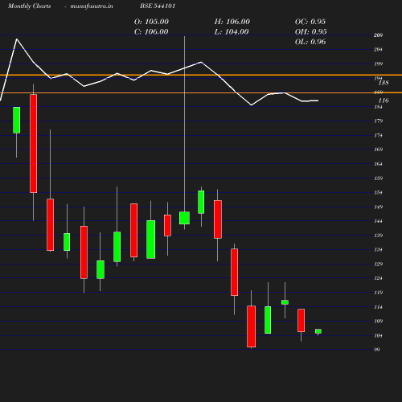This screenshot has height=402, width=402.
Task: Click the 114 price axis label
Action: [378, 307]
